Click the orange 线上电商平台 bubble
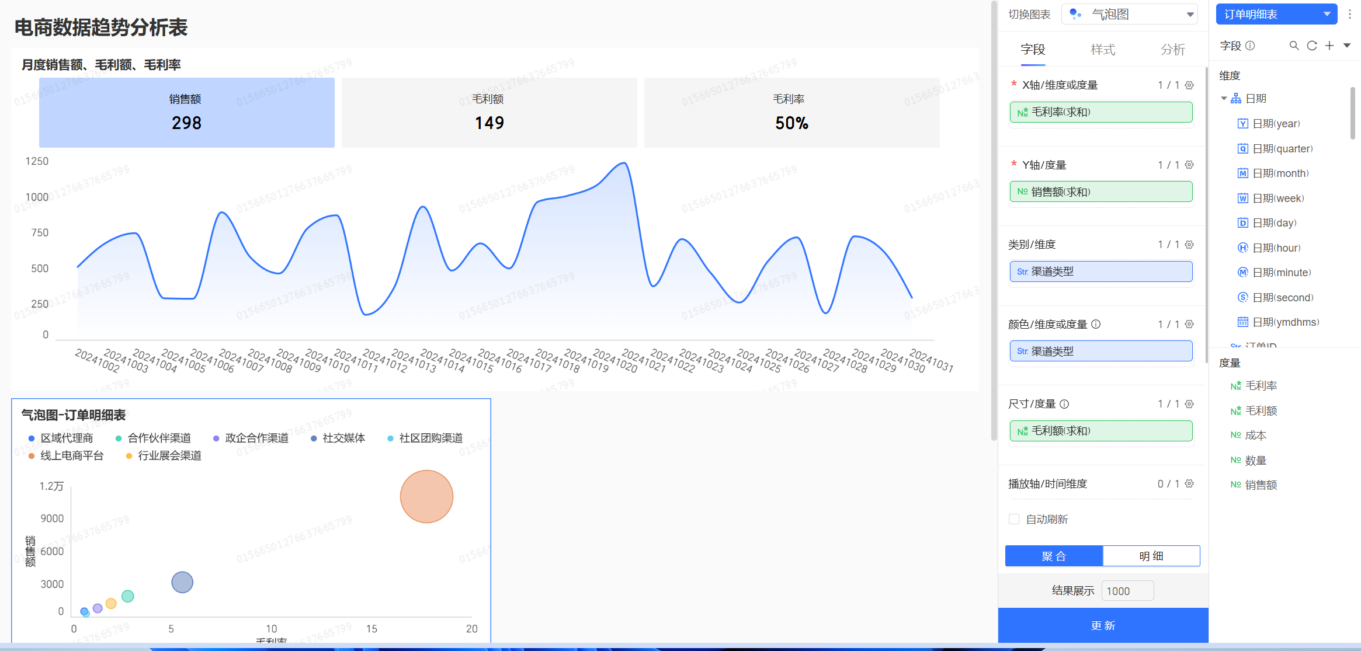The width and height of the screenshot is (1361, 651). [426, 496]
